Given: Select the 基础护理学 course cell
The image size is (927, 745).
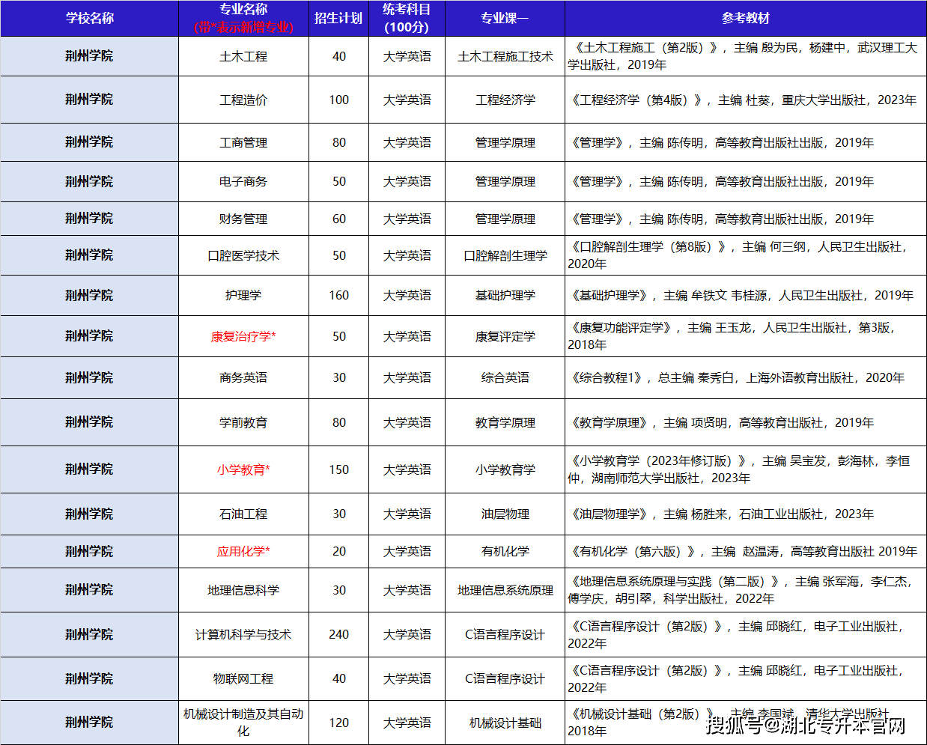Looking at the screenshot, I should click(505, 295).
